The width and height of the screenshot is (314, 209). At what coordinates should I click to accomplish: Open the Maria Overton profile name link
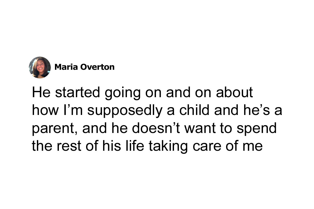click(x=85, y=67)
